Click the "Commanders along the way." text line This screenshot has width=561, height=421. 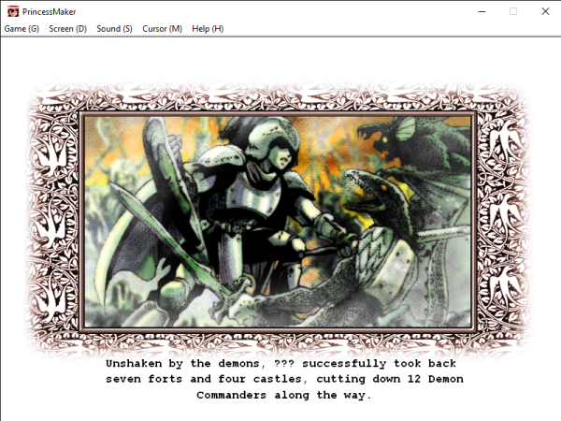(283, 396)
